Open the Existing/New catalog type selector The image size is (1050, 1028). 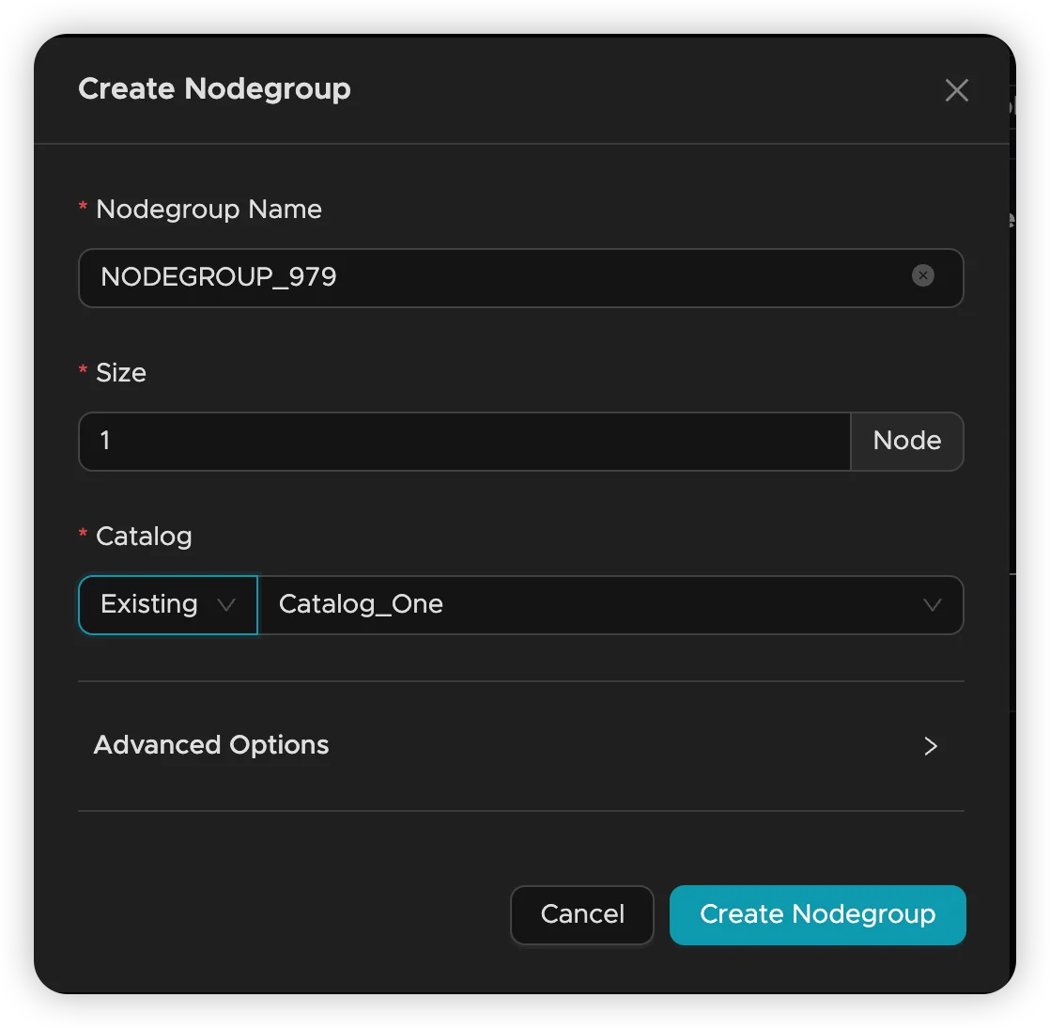(167, 605)
